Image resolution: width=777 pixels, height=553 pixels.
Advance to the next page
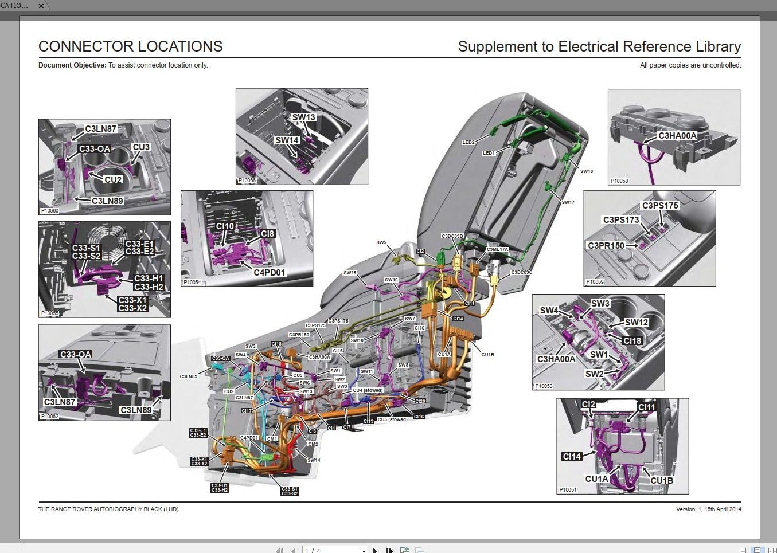376,550
